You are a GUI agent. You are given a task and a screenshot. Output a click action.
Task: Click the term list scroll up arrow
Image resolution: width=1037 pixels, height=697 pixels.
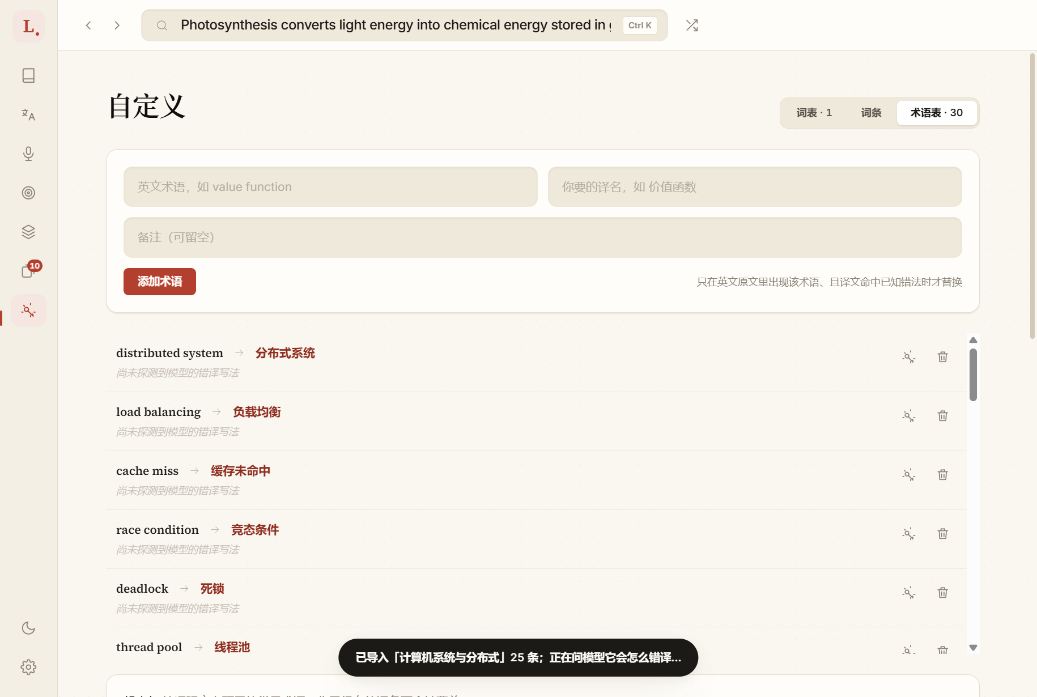[x=973, y=340]
